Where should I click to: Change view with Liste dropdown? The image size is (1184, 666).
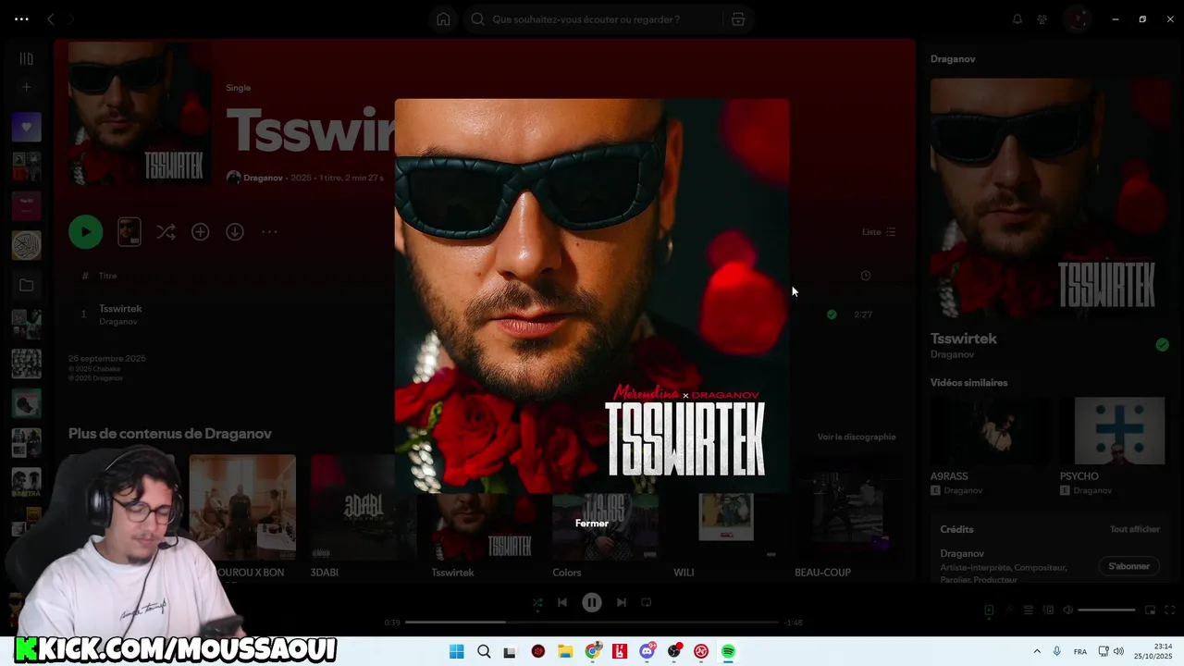tap(879, 232)
